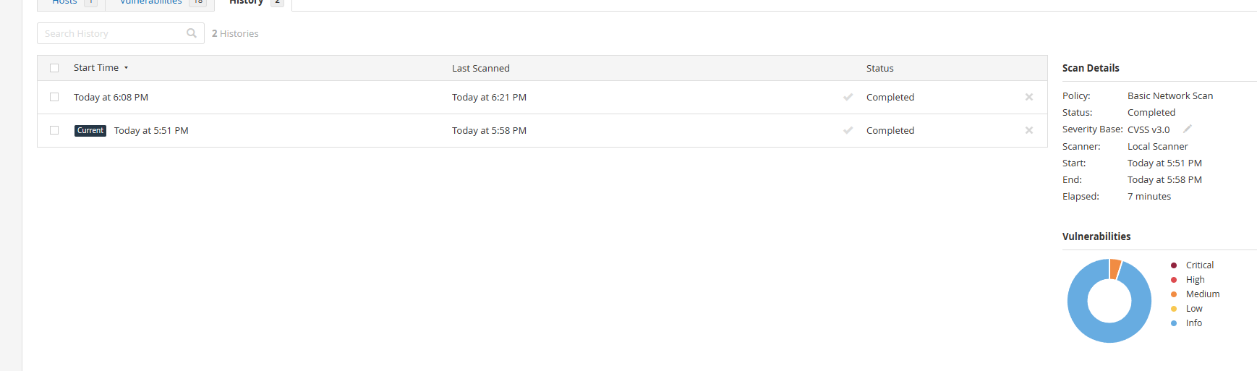Click the search magnifier icon in Search History
The width and height of the screenshot is (1257, 371).
coord(192,33)
